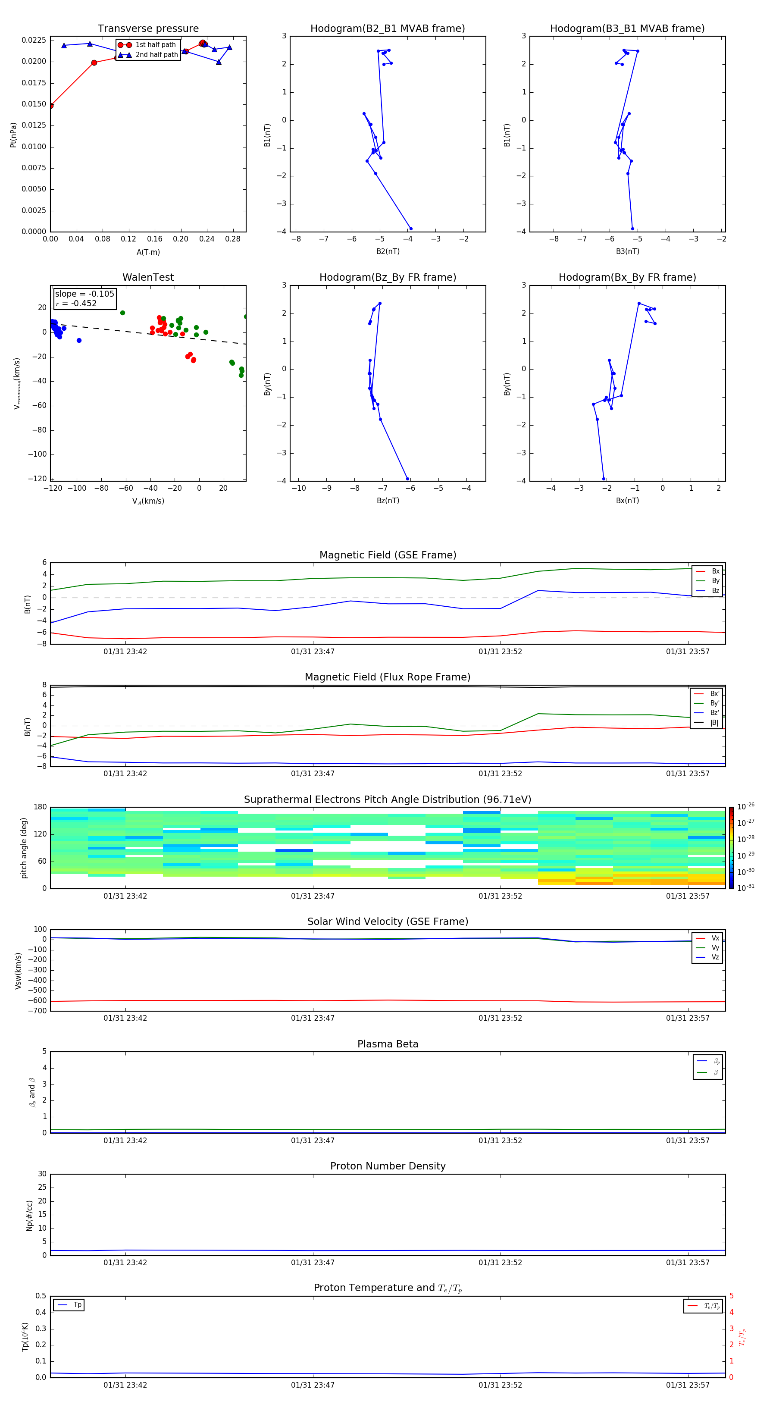Click the 'Hodogram(Bz_By FR frame)' title
This screenshot has height=1423, width=776.
click(388, 277)
